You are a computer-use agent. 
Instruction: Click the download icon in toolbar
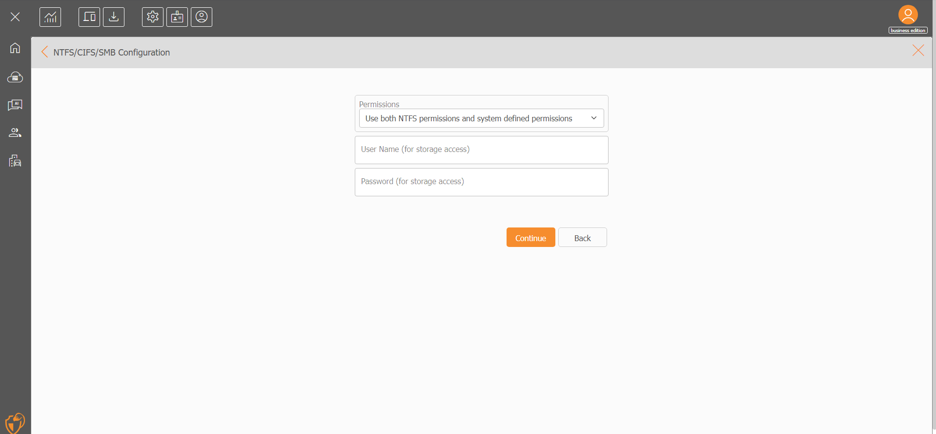[114, 17]
